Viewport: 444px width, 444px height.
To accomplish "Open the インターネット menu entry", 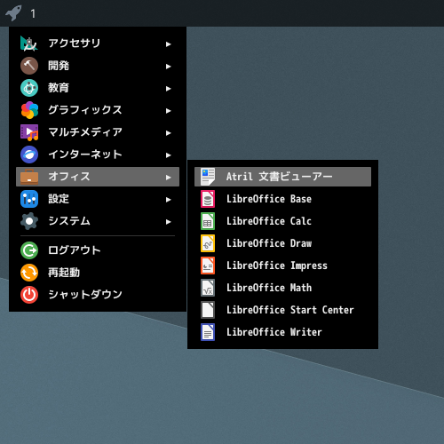I will point(98,155).
